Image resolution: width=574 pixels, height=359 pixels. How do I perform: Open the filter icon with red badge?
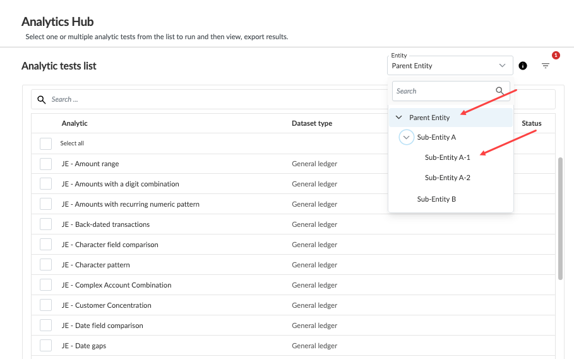coord(546,66)
